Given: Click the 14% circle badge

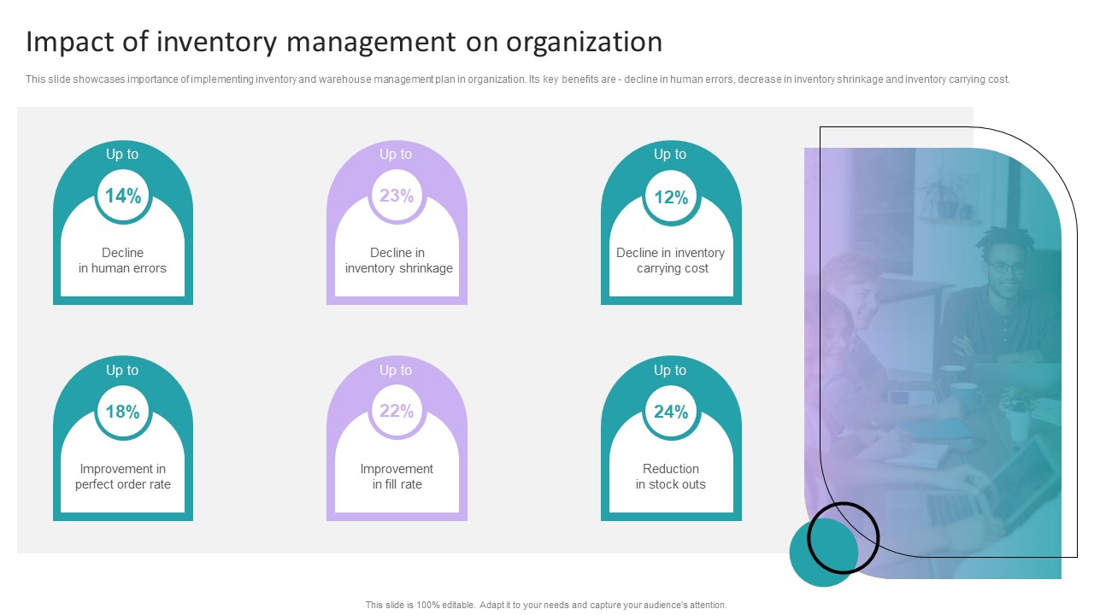Looking at the screenshot, I should click(x=123, y=196).
